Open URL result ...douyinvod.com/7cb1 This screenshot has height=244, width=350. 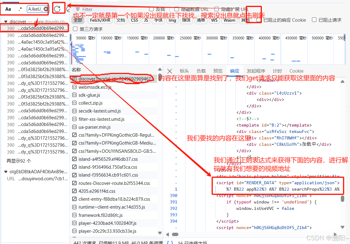[x=37, y=179]
